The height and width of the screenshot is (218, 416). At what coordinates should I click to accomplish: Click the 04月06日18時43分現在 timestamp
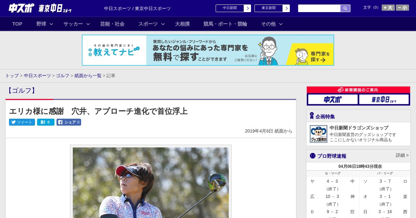(360, 166)
